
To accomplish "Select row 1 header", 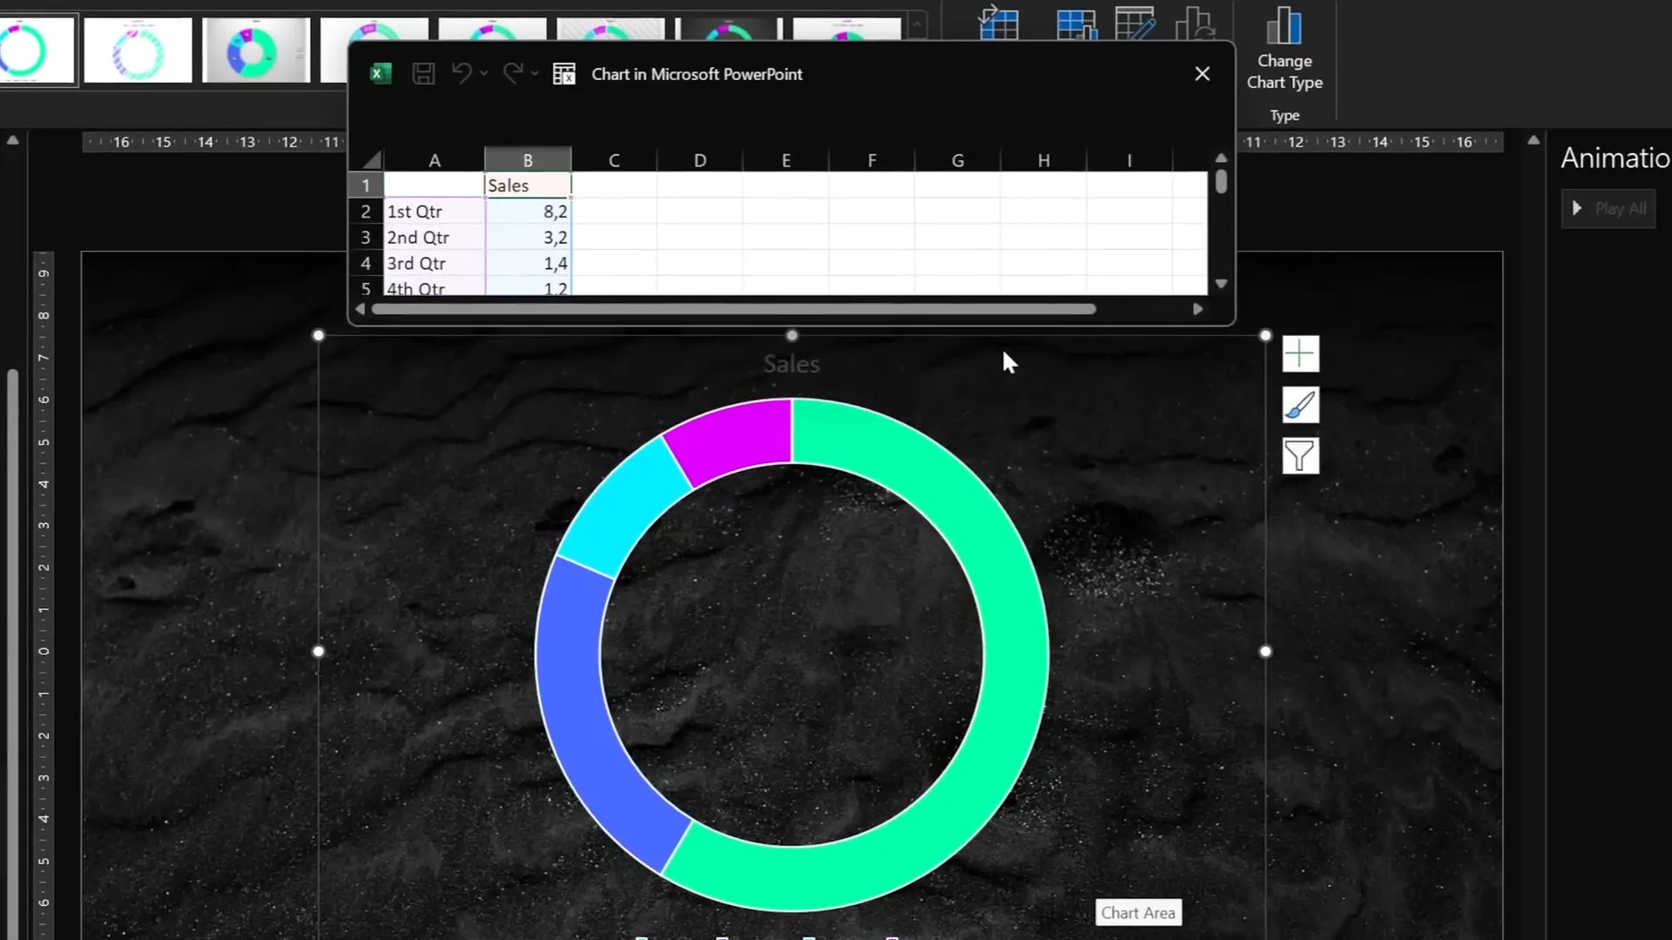I will [x=366, y=185].
